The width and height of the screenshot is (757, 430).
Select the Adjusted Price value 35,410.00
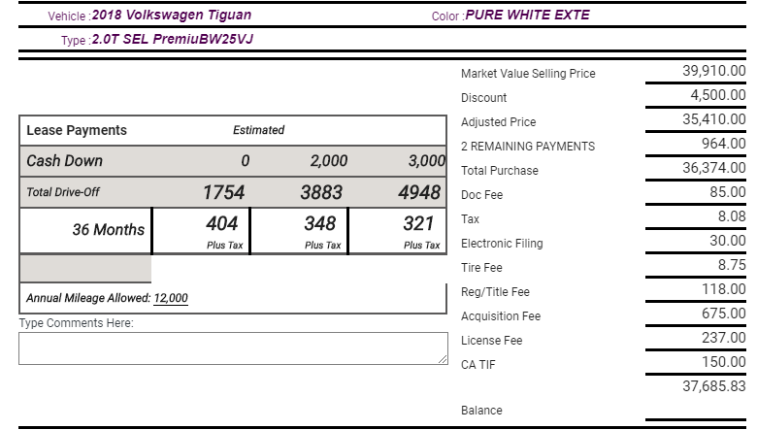[696, 120]
